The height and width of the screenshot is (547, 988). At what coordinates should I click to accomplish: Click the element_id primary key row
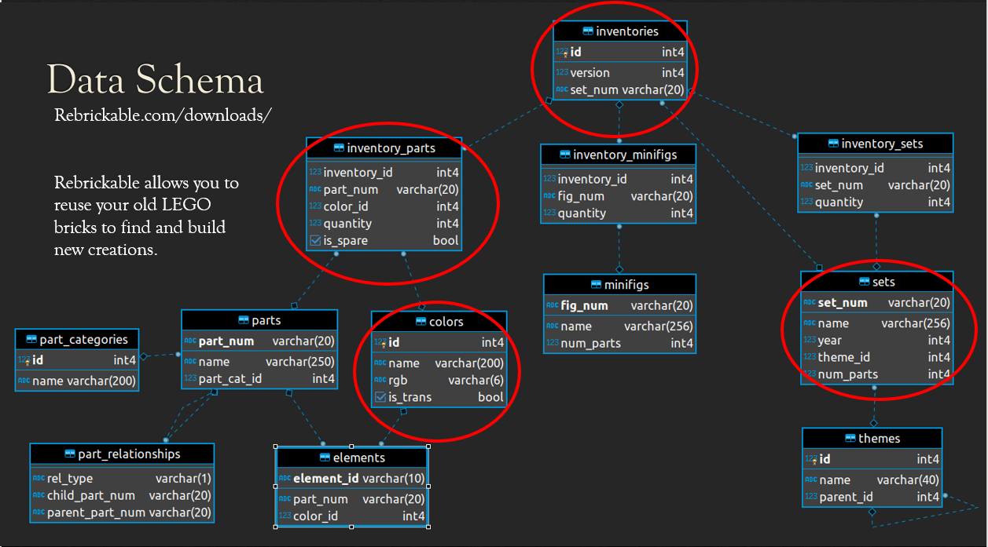click(x=351, y=478)
